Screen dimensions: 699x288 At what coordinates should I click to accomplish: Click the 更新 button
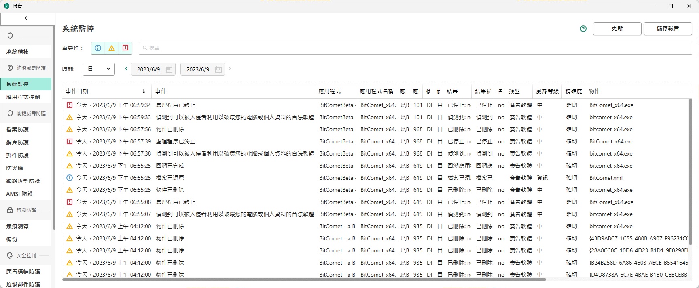(617, 29)
